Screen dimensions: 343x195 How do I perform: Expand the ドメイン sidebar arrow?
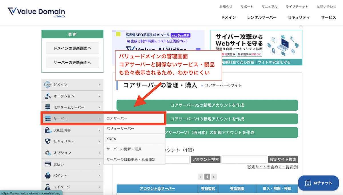[x=99, y=85]
